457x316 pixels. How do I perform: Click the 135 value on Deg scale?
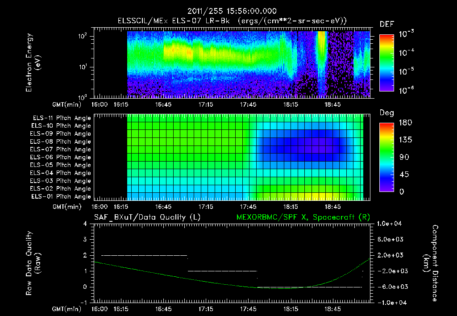405,140
